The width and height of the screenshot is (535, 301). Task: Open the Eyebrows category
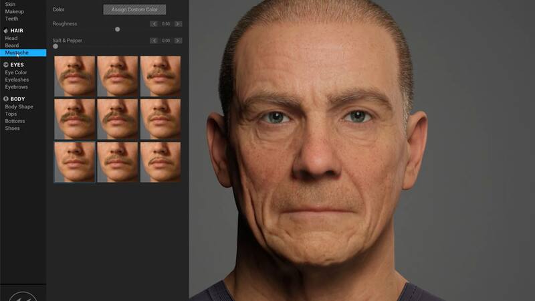17,86
